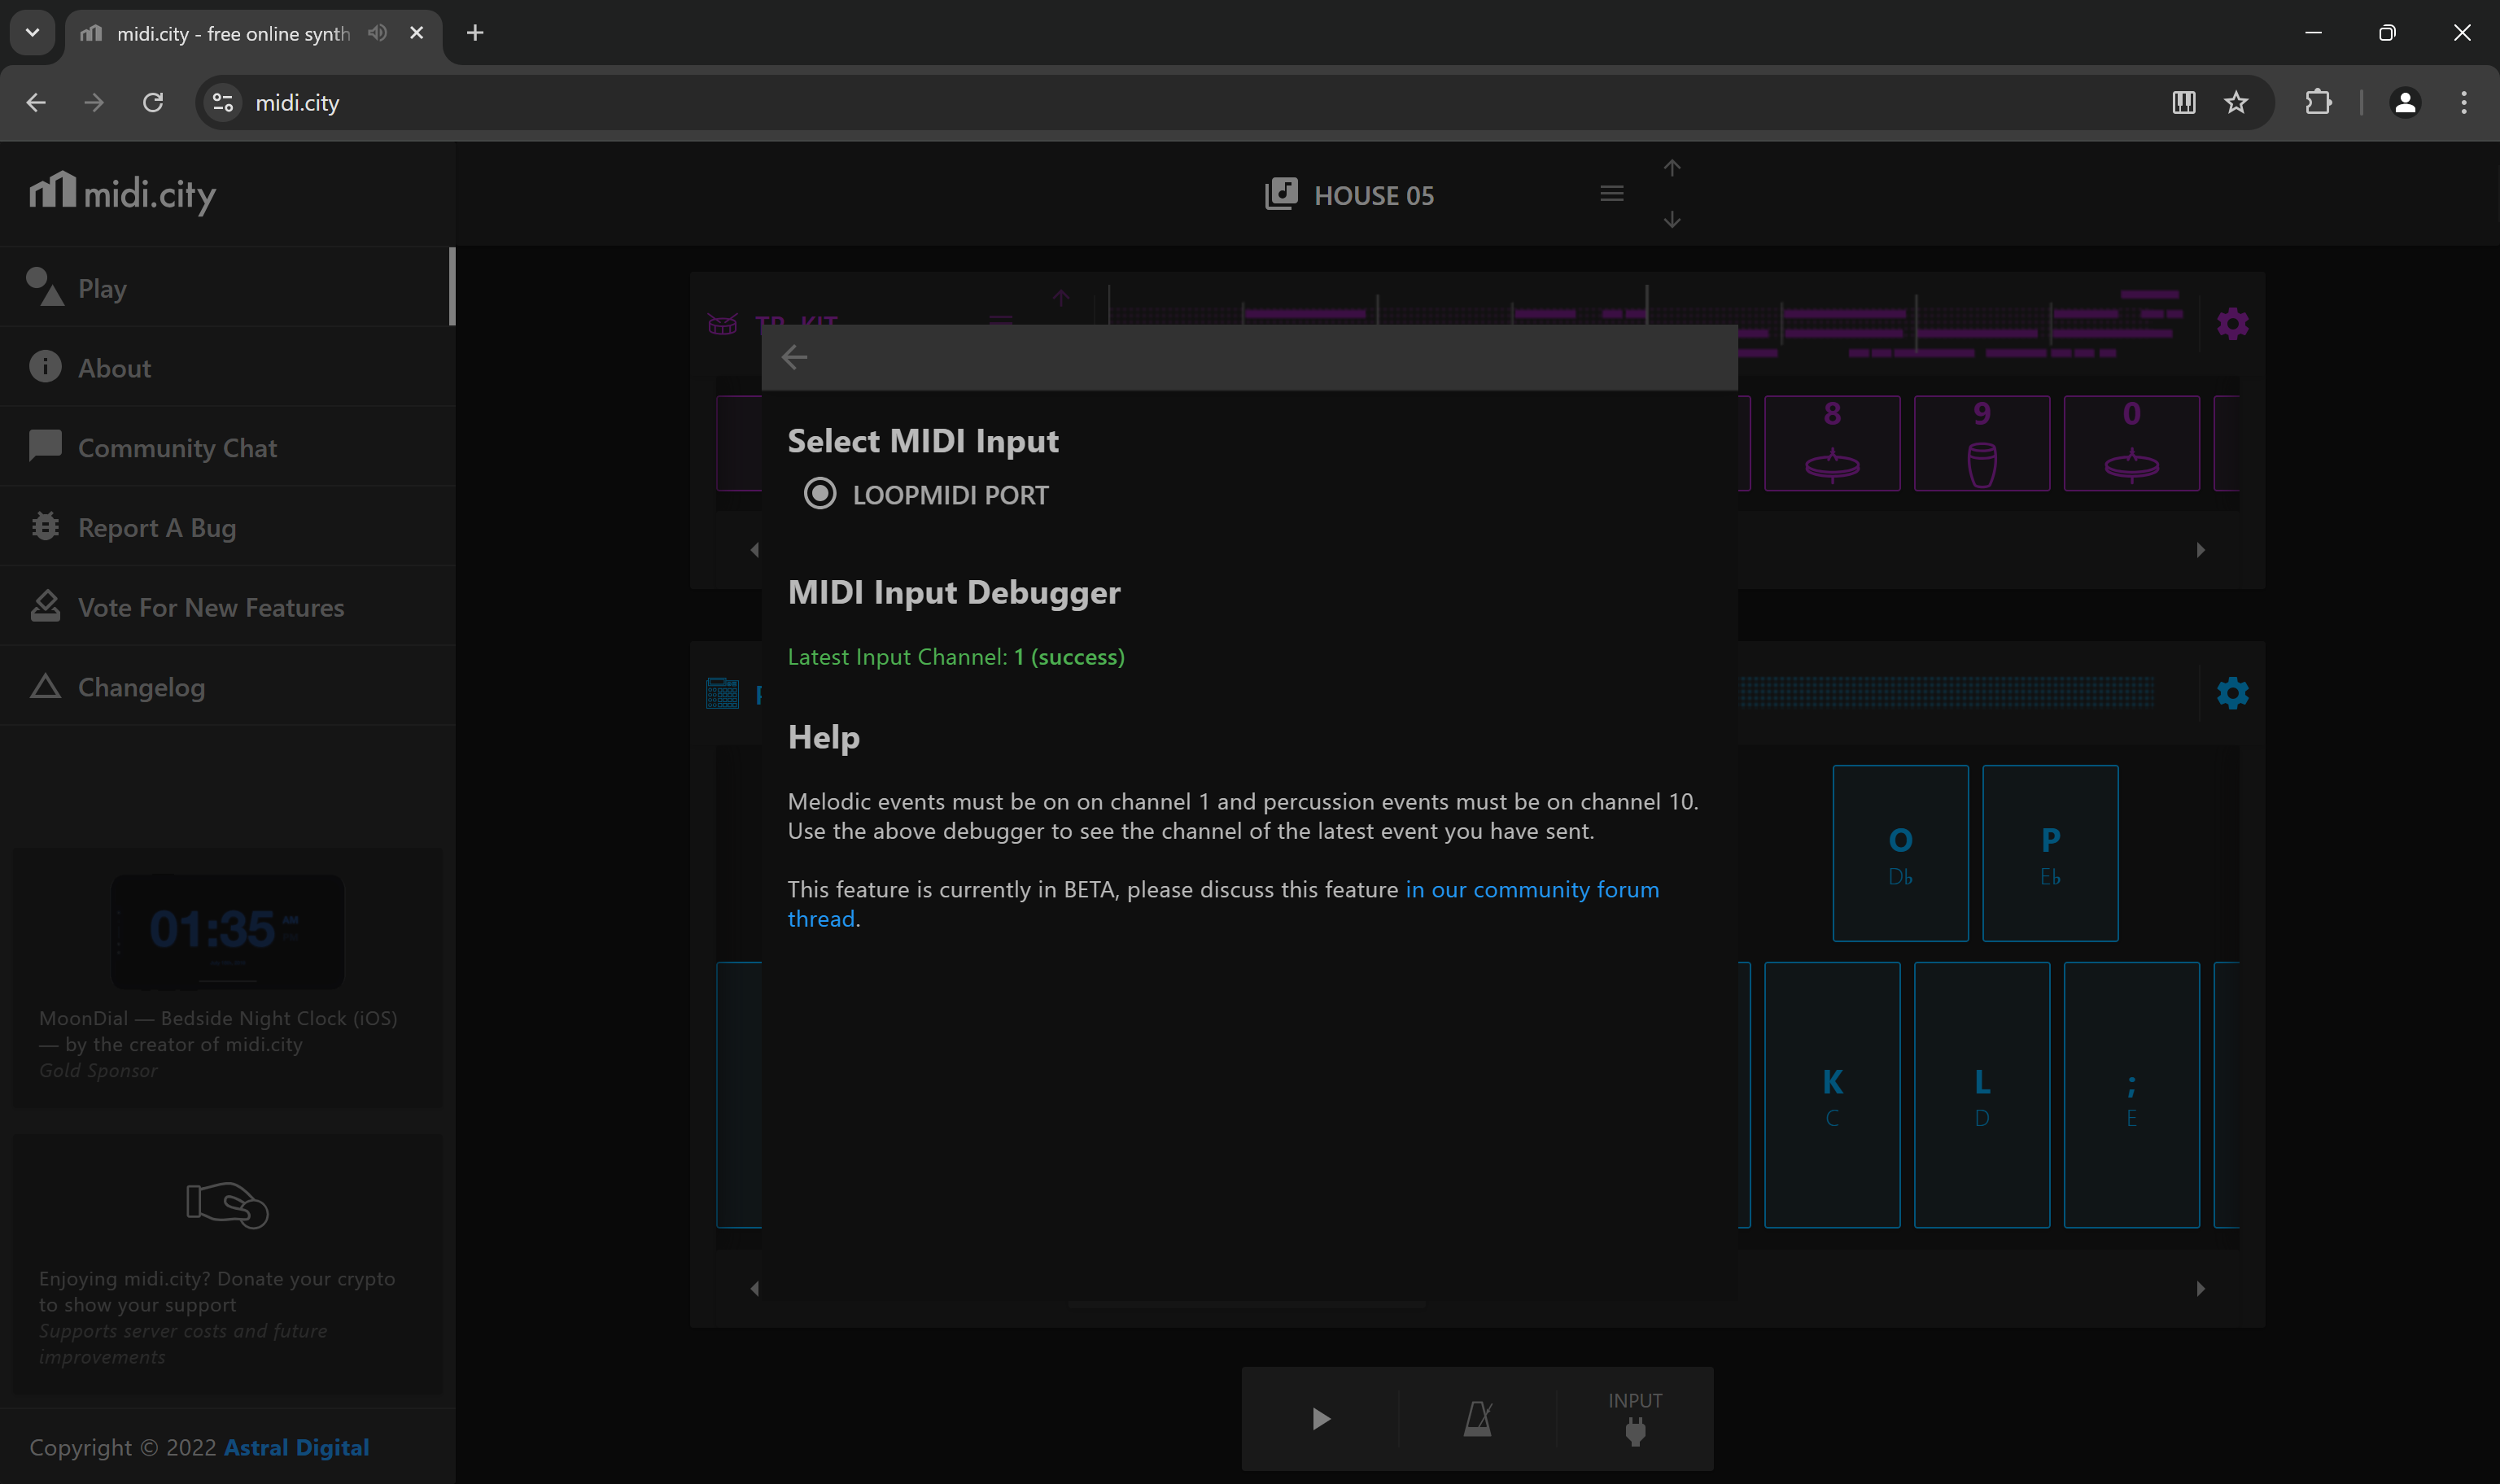The height and width of the screenshot is (1484, 2500).
Task: Play the L D piano key
Action: 1982,1095
